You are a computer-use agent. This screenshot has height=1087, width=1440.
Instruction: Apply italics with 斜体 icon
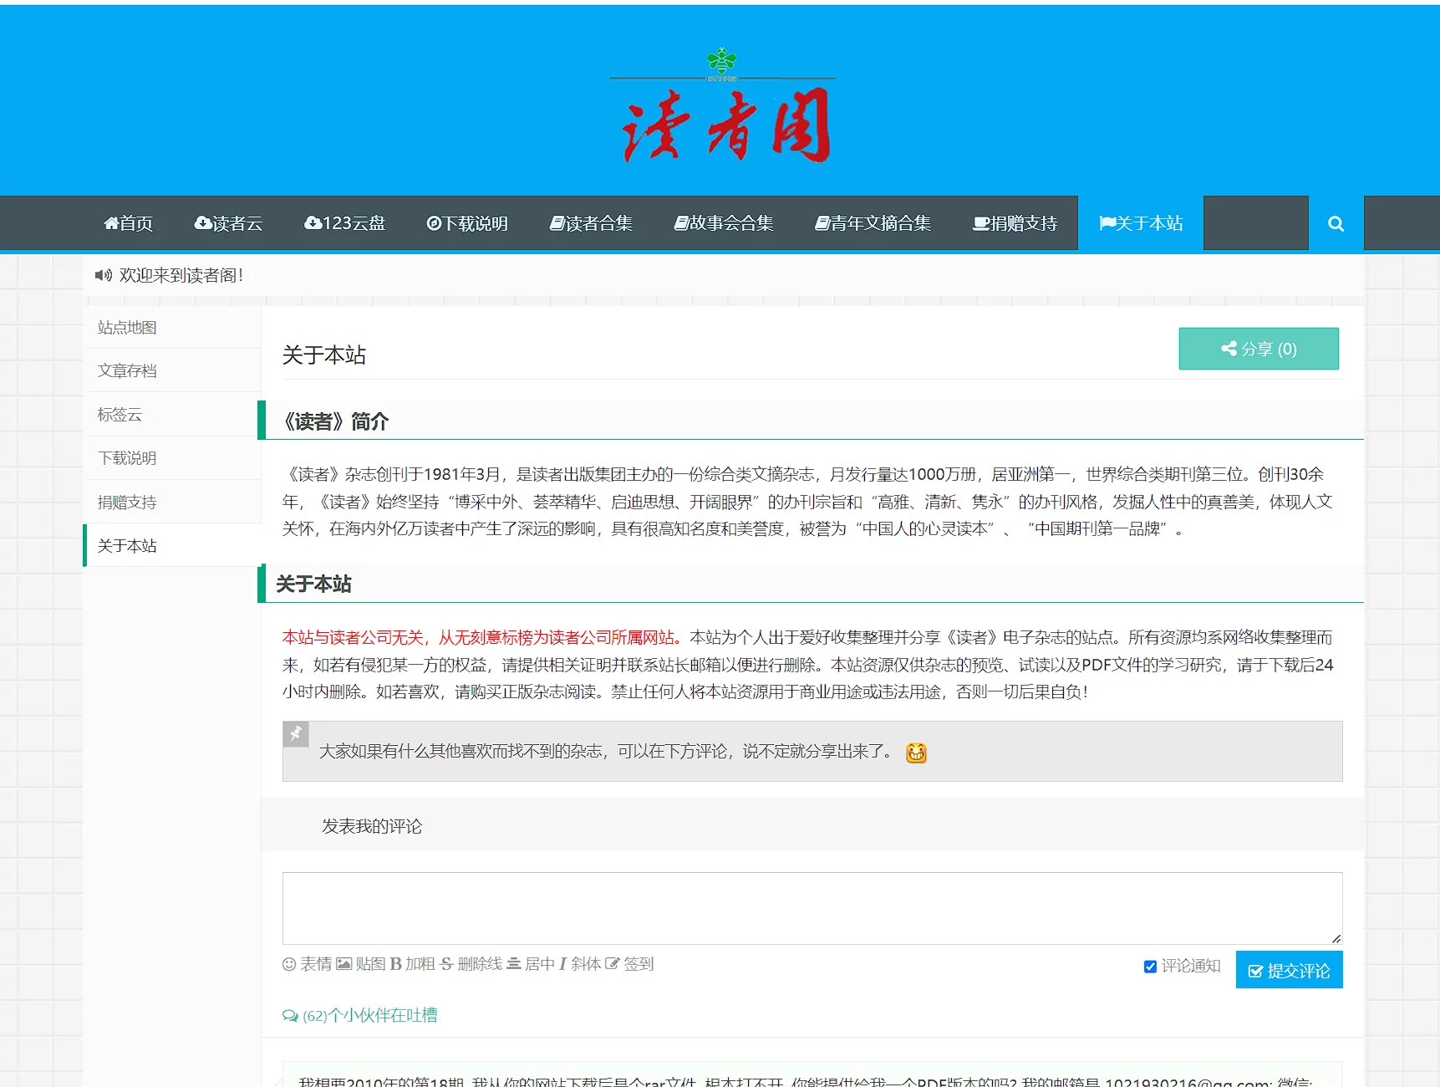tap(563, 964)
